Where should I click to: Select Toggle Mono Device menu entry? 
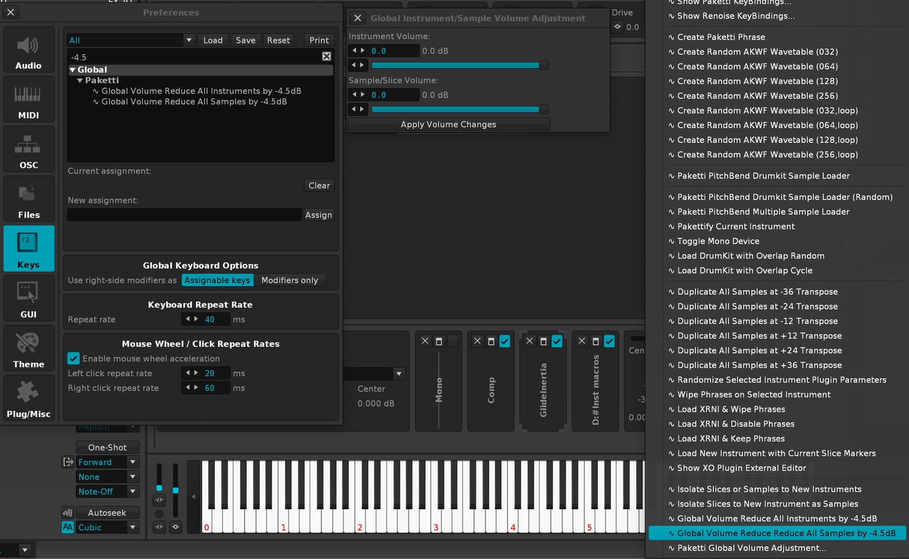(x=718, y=241)
